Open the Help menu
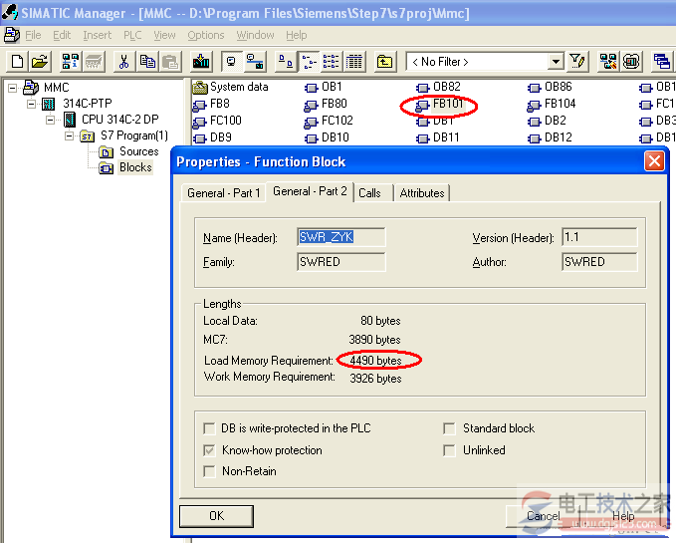Viewport: 676px width, 543px height. click(x=296, y=35)
